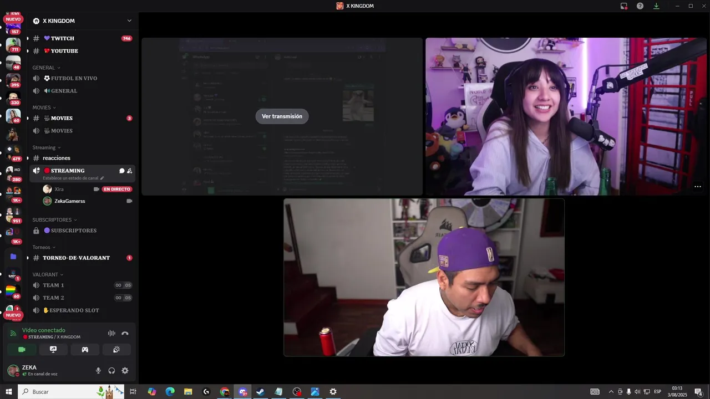Collapse the Torneos category
Viewport: 710px width, 399px height.
click(x=44, y=247)
